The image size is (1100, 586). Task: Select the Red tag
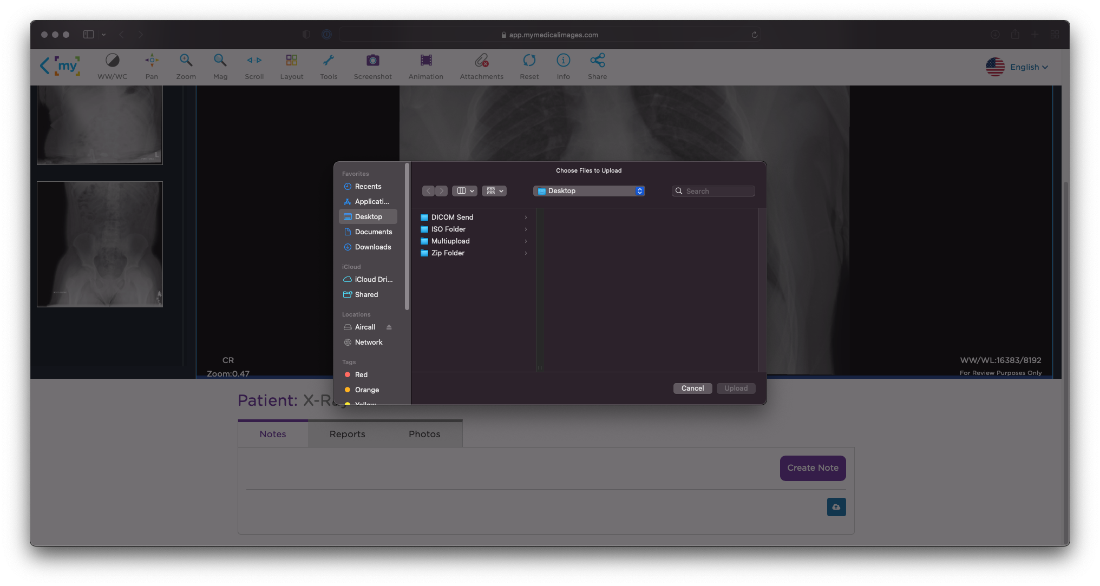point(361,375)
